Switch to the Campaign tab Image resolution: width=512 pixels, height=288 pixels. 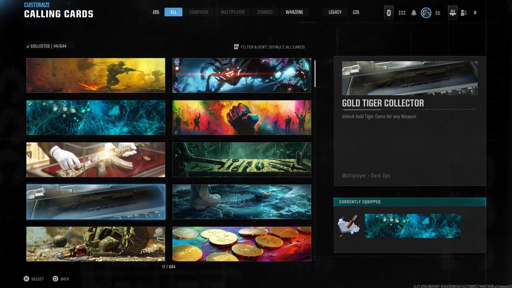coord(199,12)
